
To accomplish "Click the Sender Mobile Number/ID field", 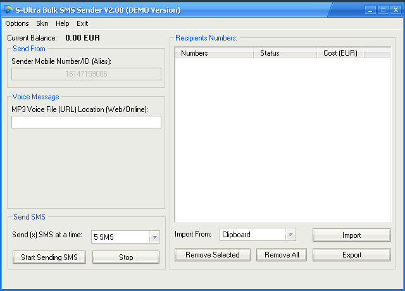I will (x=86, y=74).
